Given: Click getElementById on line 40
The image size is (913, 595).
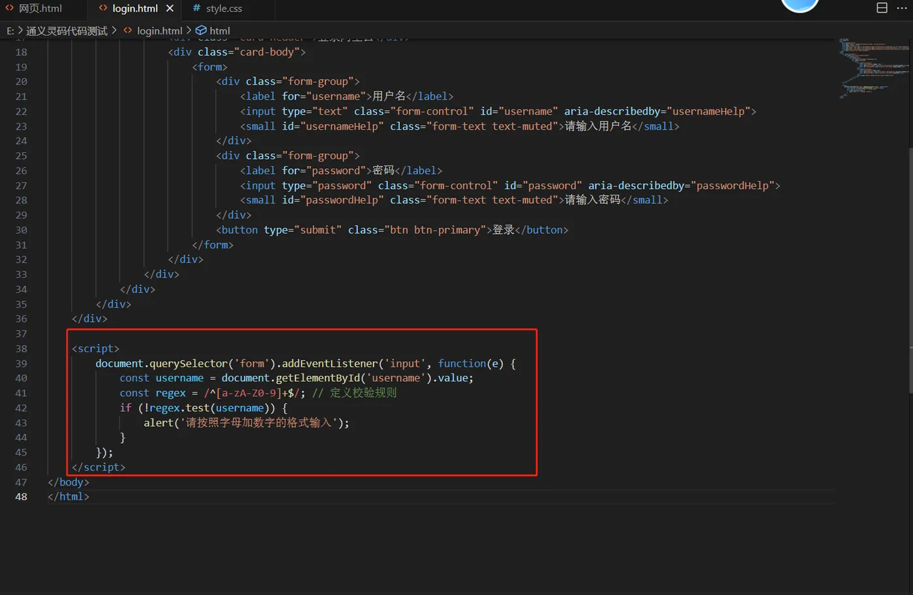Looking at the screenshot, I should tap(318, 378).
